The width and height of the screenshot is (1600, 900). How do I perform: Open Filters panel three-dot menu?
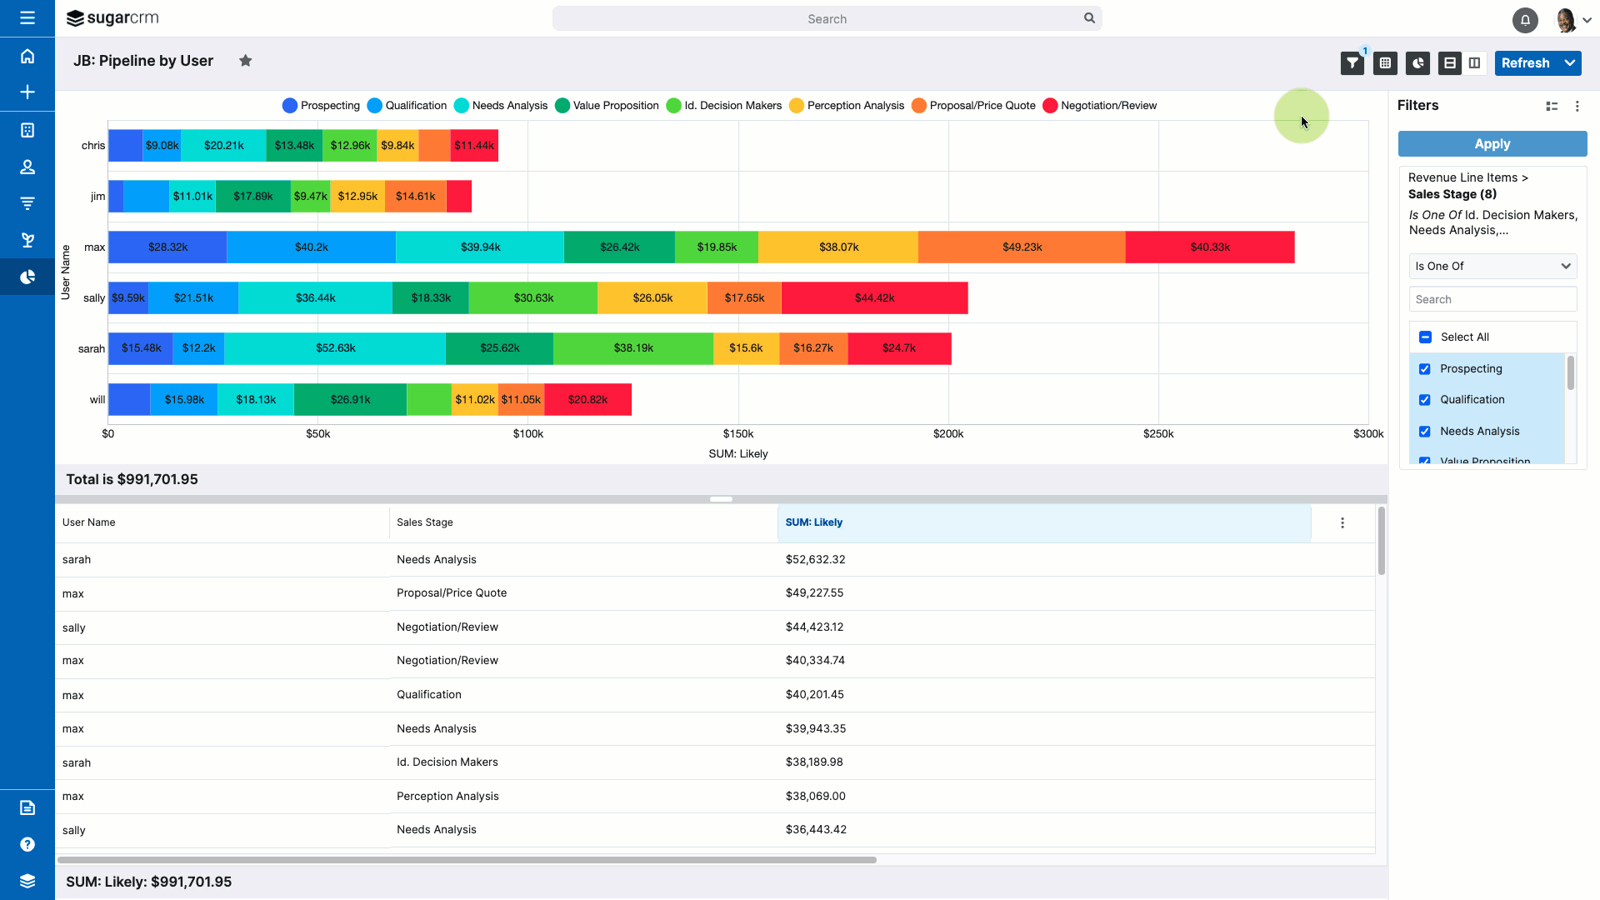1577,106
